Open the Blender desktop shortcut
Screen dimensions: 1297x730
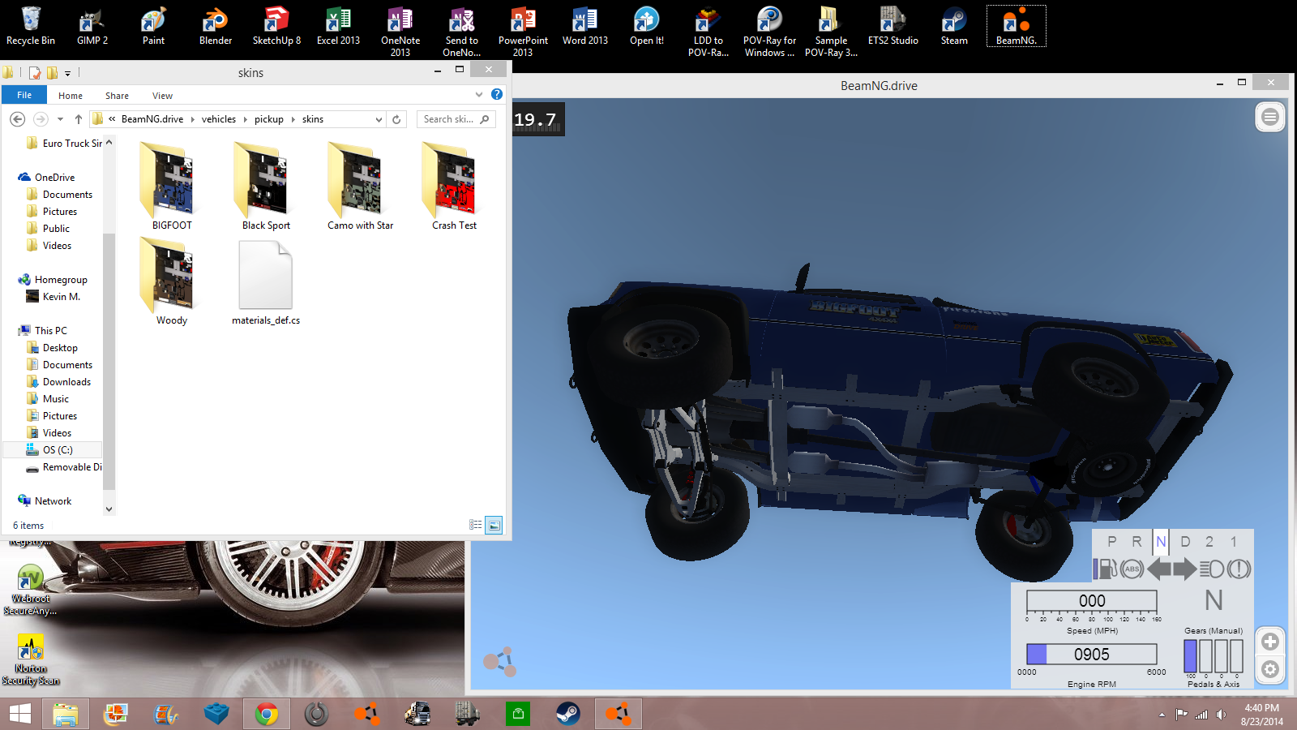coord(216,27)
